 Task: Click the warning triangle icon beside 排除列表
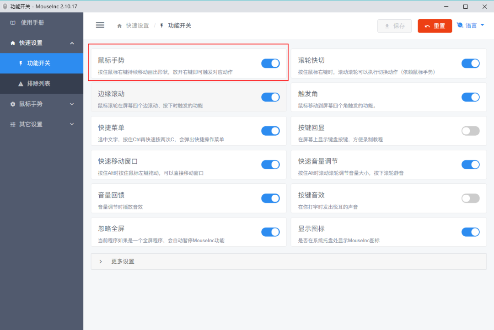(21, 84)
